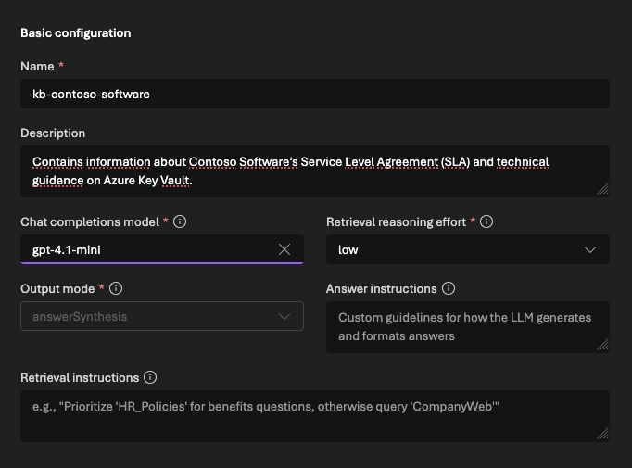Click the Retrieval instructions info icon
The height and width of the screenshot is (468, 632).
click(x=150, y=378)
